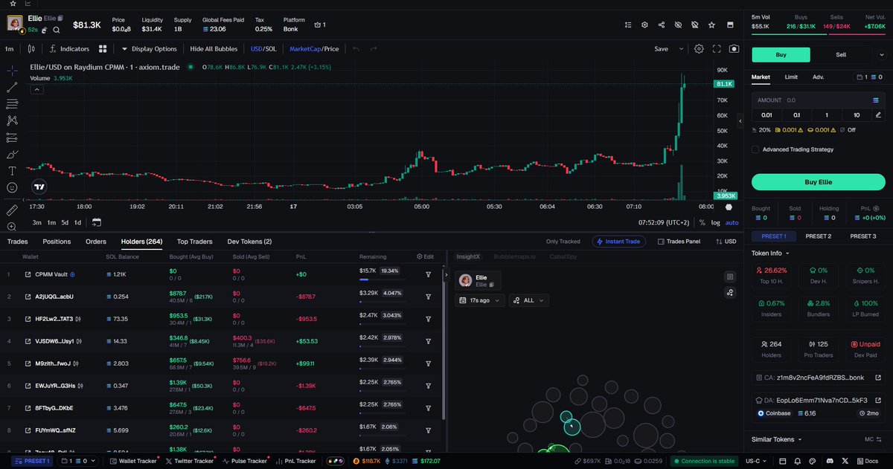The height and width of the screenshot is (469, 893).
Task: Select the Sell side button
Action: tap(841, 55)
